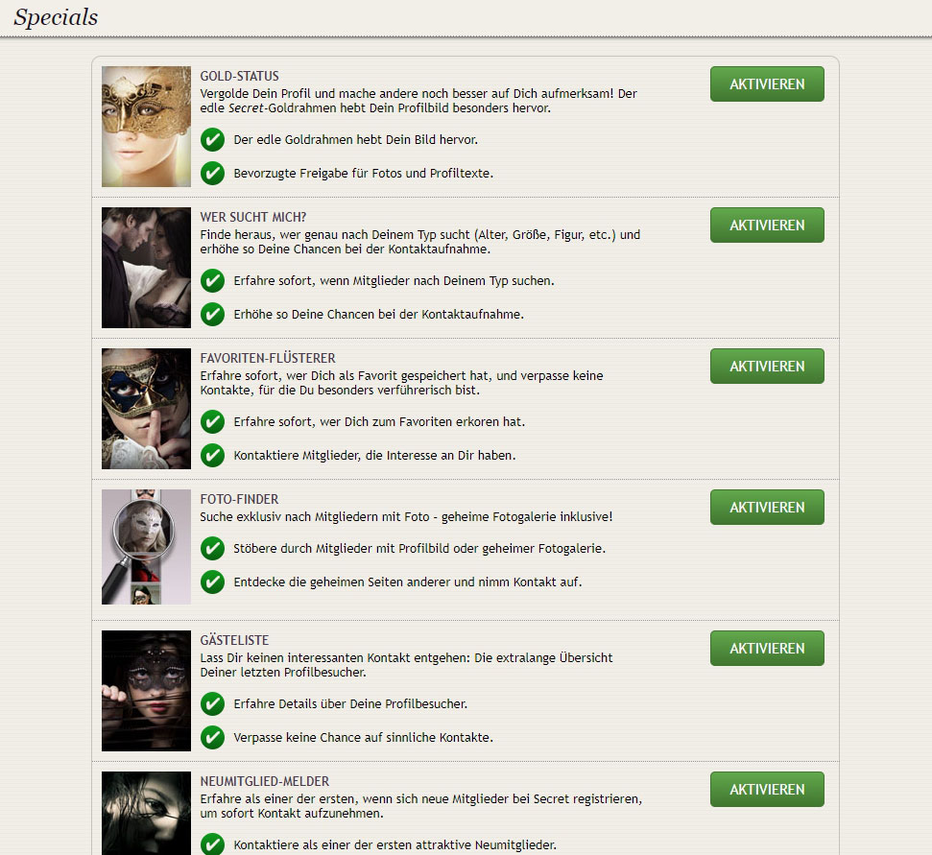Click the FAVORITEN-FLÜSTERER heading
The width and height of the screenshot is (932, 855).
[x=268, y=358]
